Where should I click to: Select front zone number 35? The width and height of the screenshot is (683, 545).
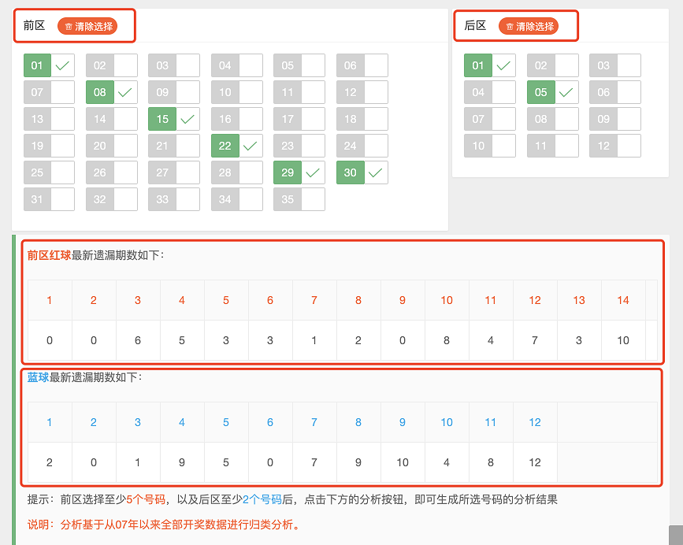(x=299, y=199)
